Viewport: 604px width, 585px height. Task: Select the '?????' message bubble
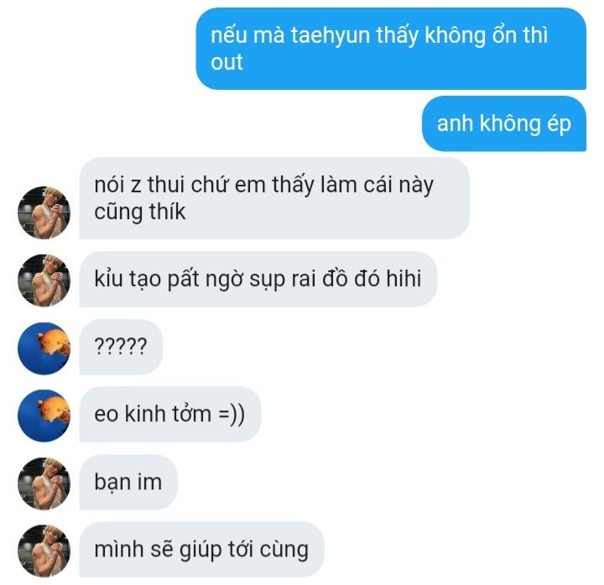(121, 347)
